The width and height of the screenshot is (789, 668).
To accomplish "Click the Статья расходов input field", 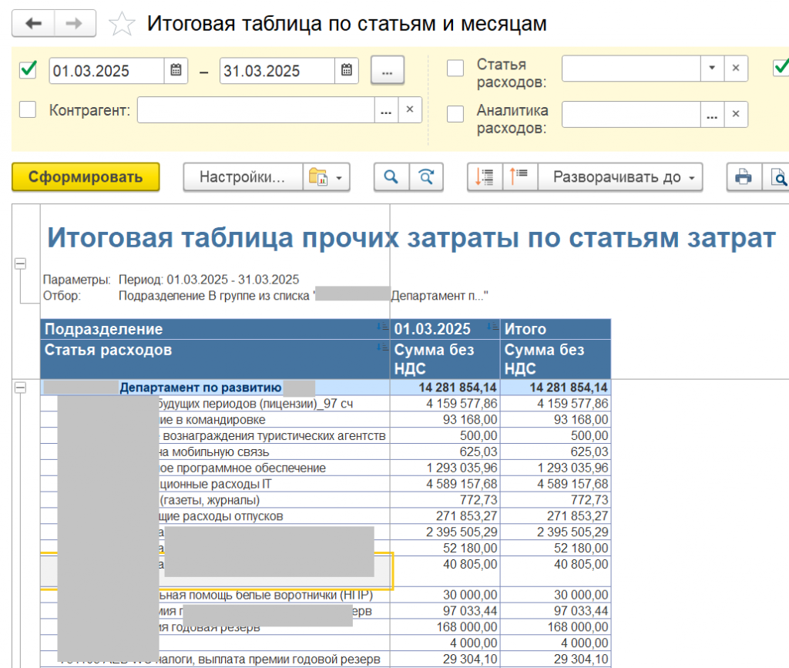I will tap(631, 69).
